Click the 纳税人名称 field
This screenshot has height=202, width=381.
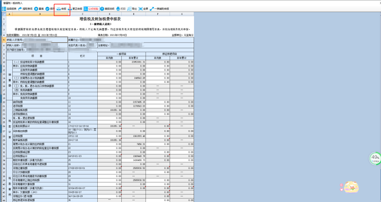click(x=37, y=45)
